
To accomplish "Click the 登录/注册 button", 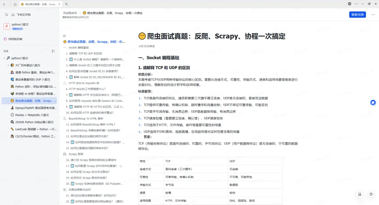I will 358,15.
